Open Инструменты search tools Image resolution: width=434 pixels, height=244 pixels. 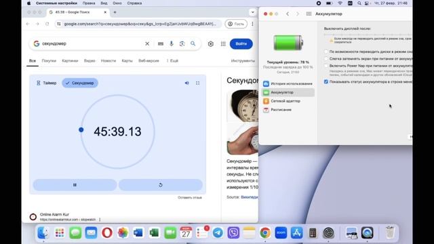click(x=243, y=60)
